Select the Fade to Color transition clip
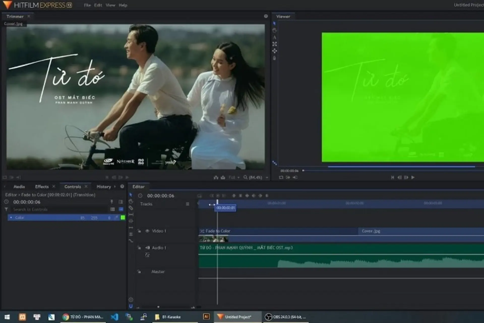 tap(278, 231)
